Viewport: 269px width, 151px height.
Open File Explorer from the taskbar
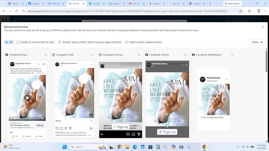point(127,147)
